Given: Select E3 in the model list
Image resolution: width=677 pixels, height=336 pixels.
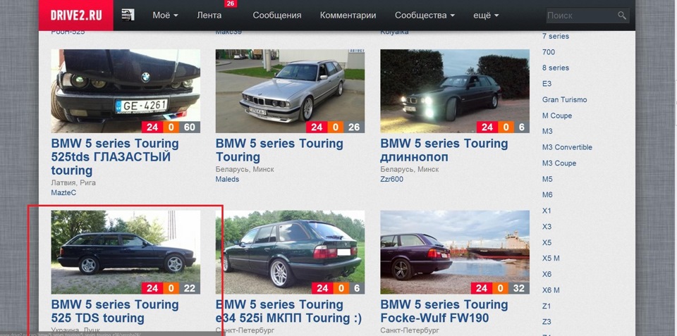Looking at the screenshot, I should (x=547, y=84).
